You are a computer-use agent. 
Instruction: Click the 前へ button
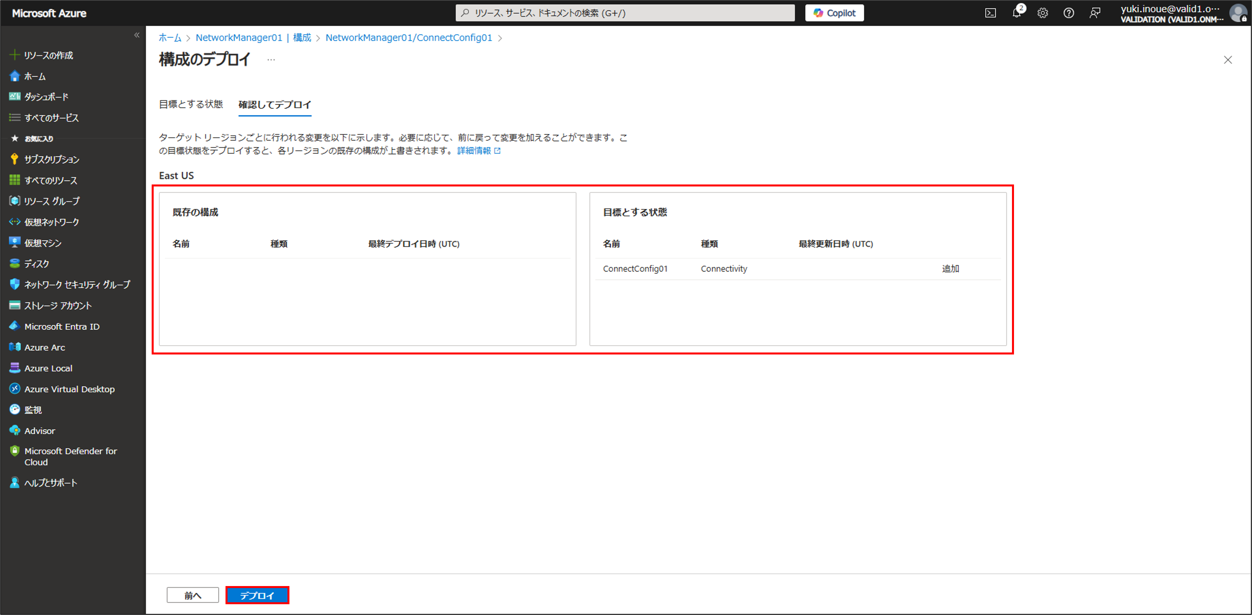pos(193,595)
